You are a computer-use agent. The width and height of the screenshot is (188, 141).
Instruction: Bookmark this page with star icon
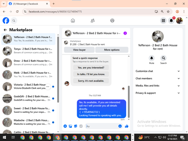[168, 12]
